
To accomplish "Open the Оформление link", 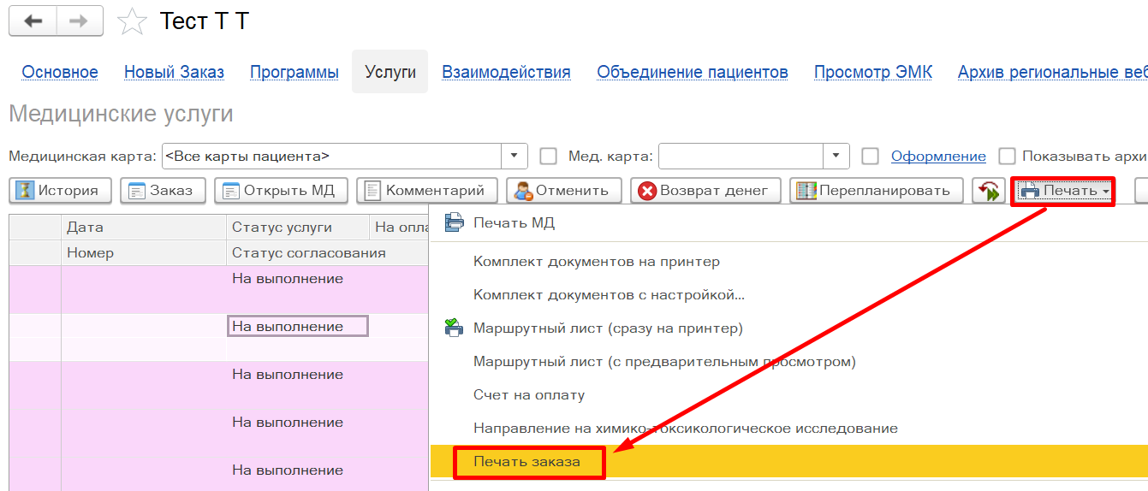I will [938, 157].
